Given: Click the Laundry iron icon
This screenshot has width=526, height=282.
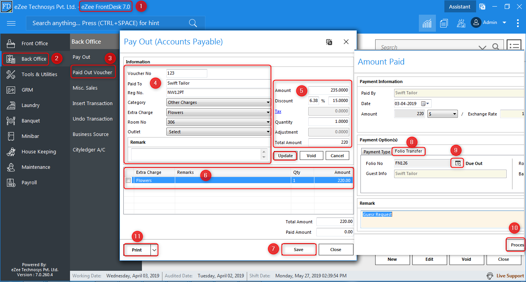Looking at the screenshot, I should click(x=11, y=105).
